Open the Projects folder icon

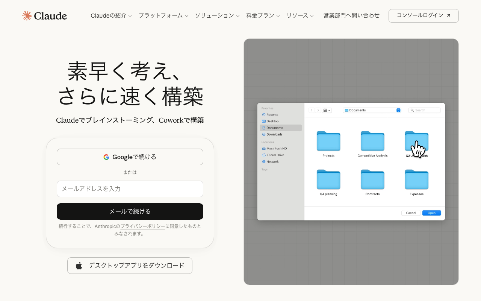point(328,141)
